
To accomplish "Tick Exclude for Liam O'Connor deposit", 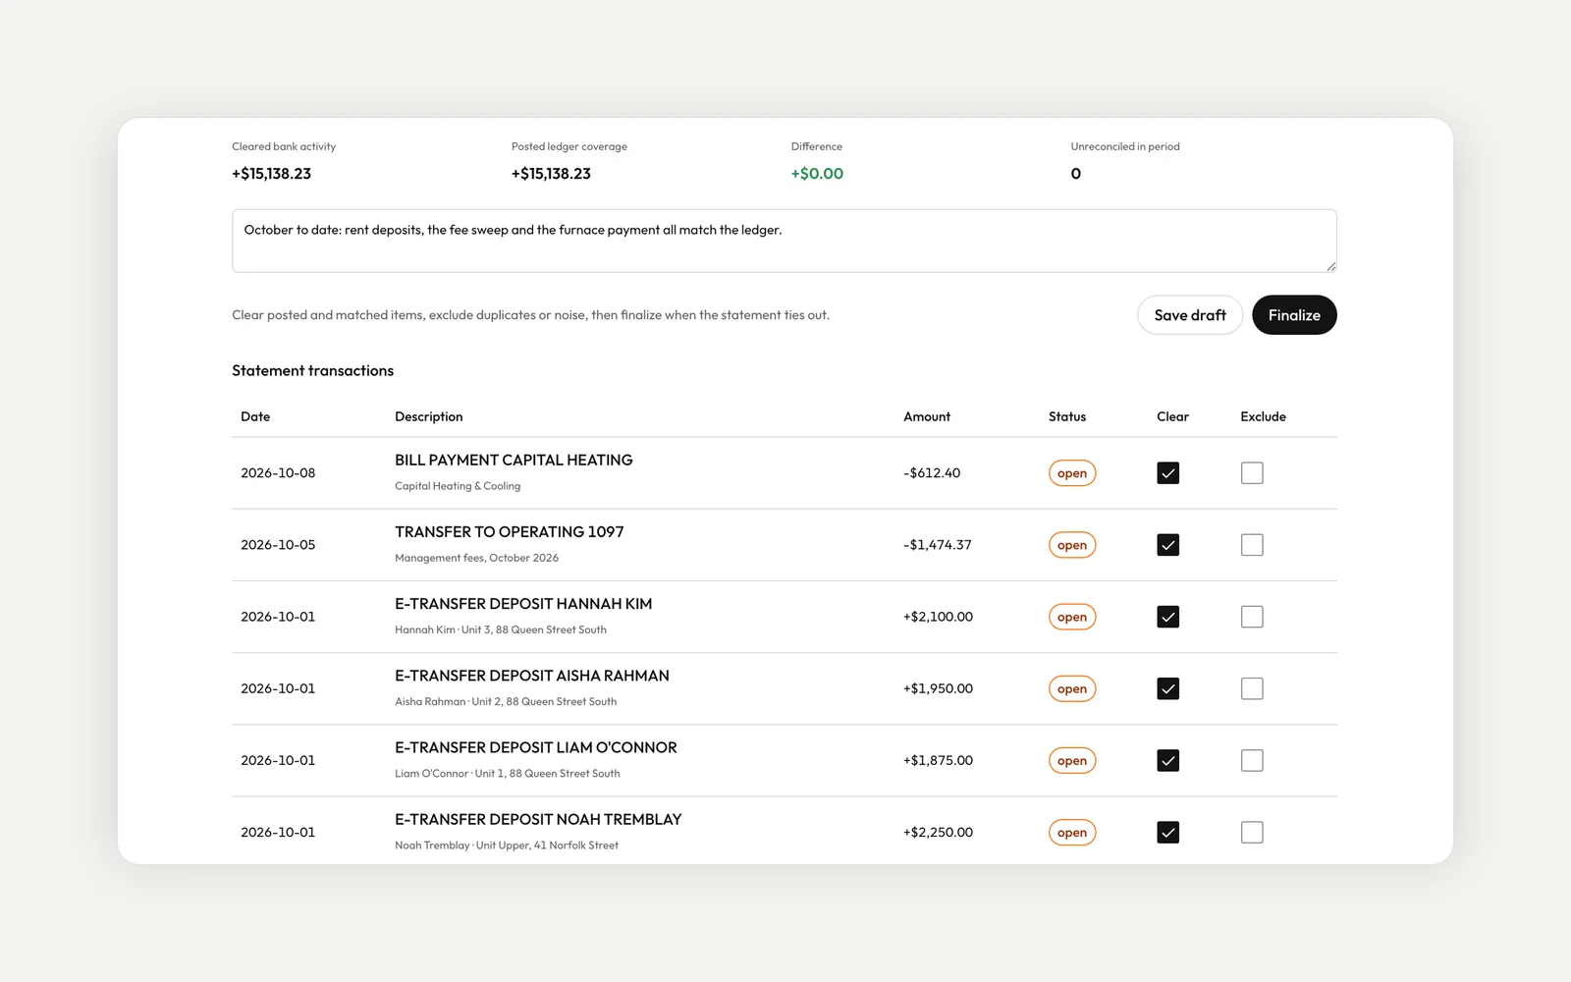I will click(1252, 760).
